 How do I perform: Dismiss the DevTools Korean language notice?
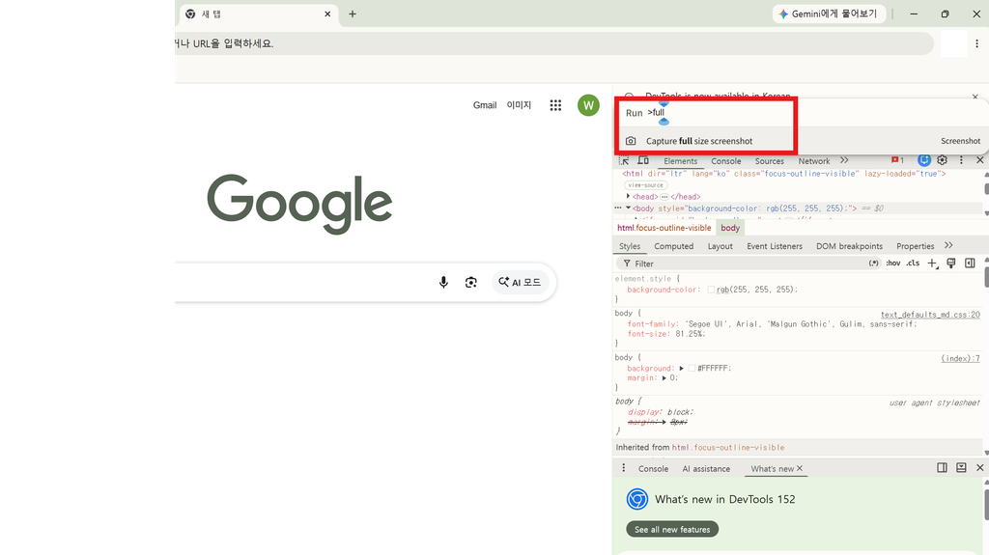click(975, 97)
